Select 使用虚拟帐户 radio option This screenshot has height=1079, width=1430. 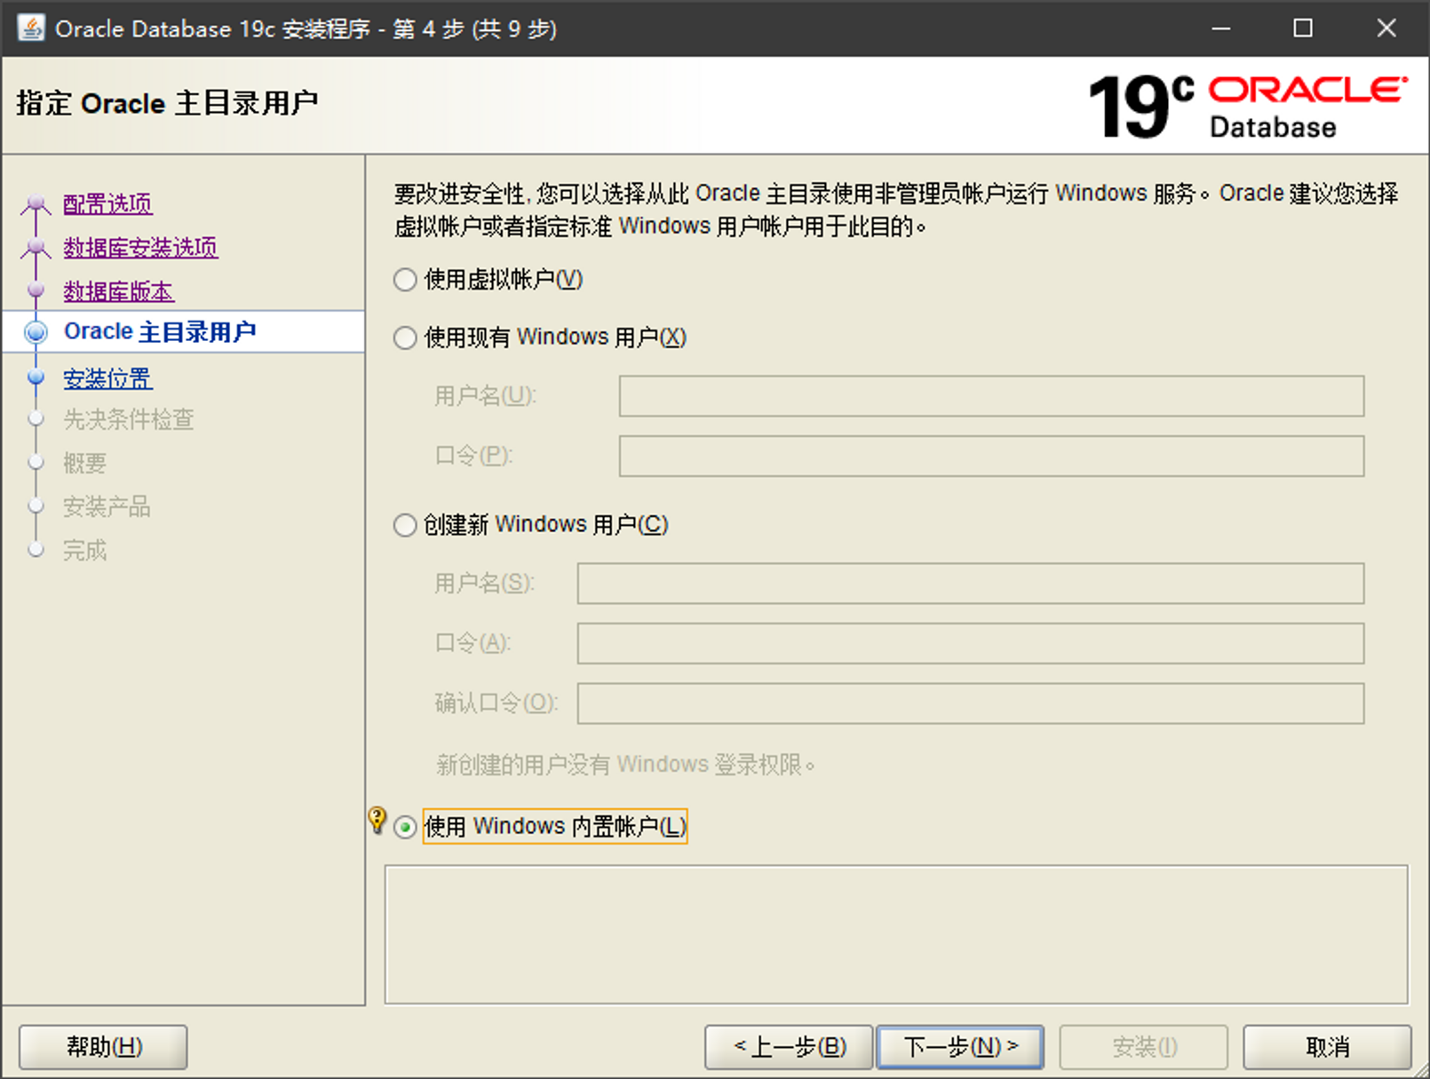coord(405,281)
